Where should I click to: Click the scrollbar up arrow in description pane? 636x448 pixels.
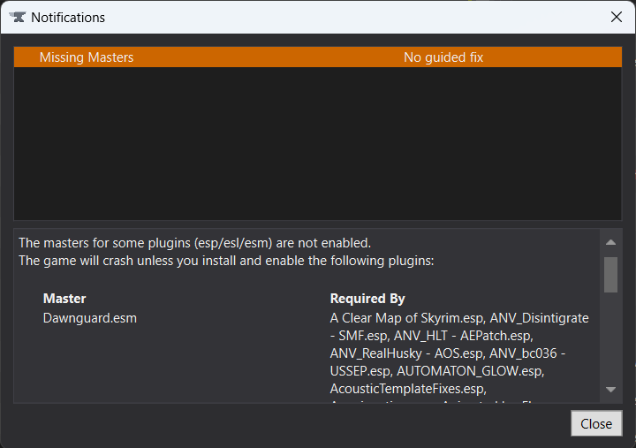(610, 242)
